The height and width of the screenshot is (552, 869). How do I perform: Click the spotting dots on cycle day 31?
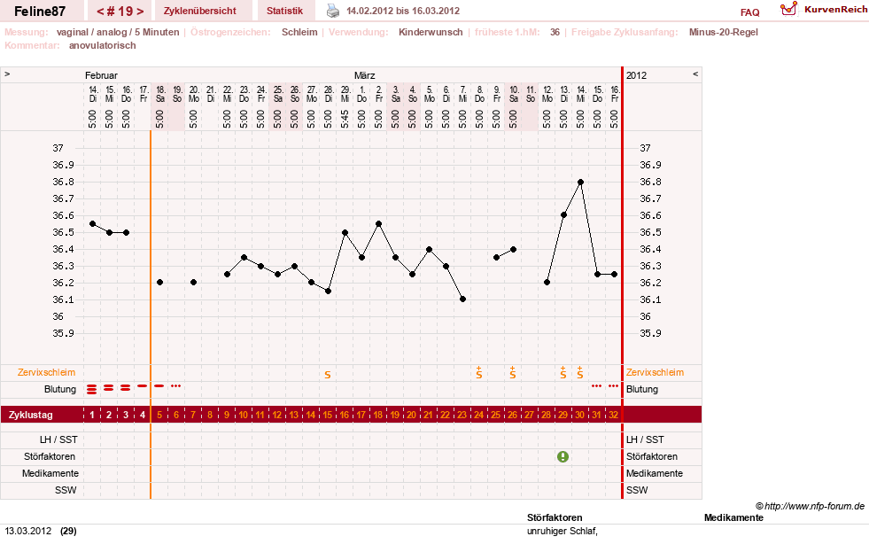596,385
